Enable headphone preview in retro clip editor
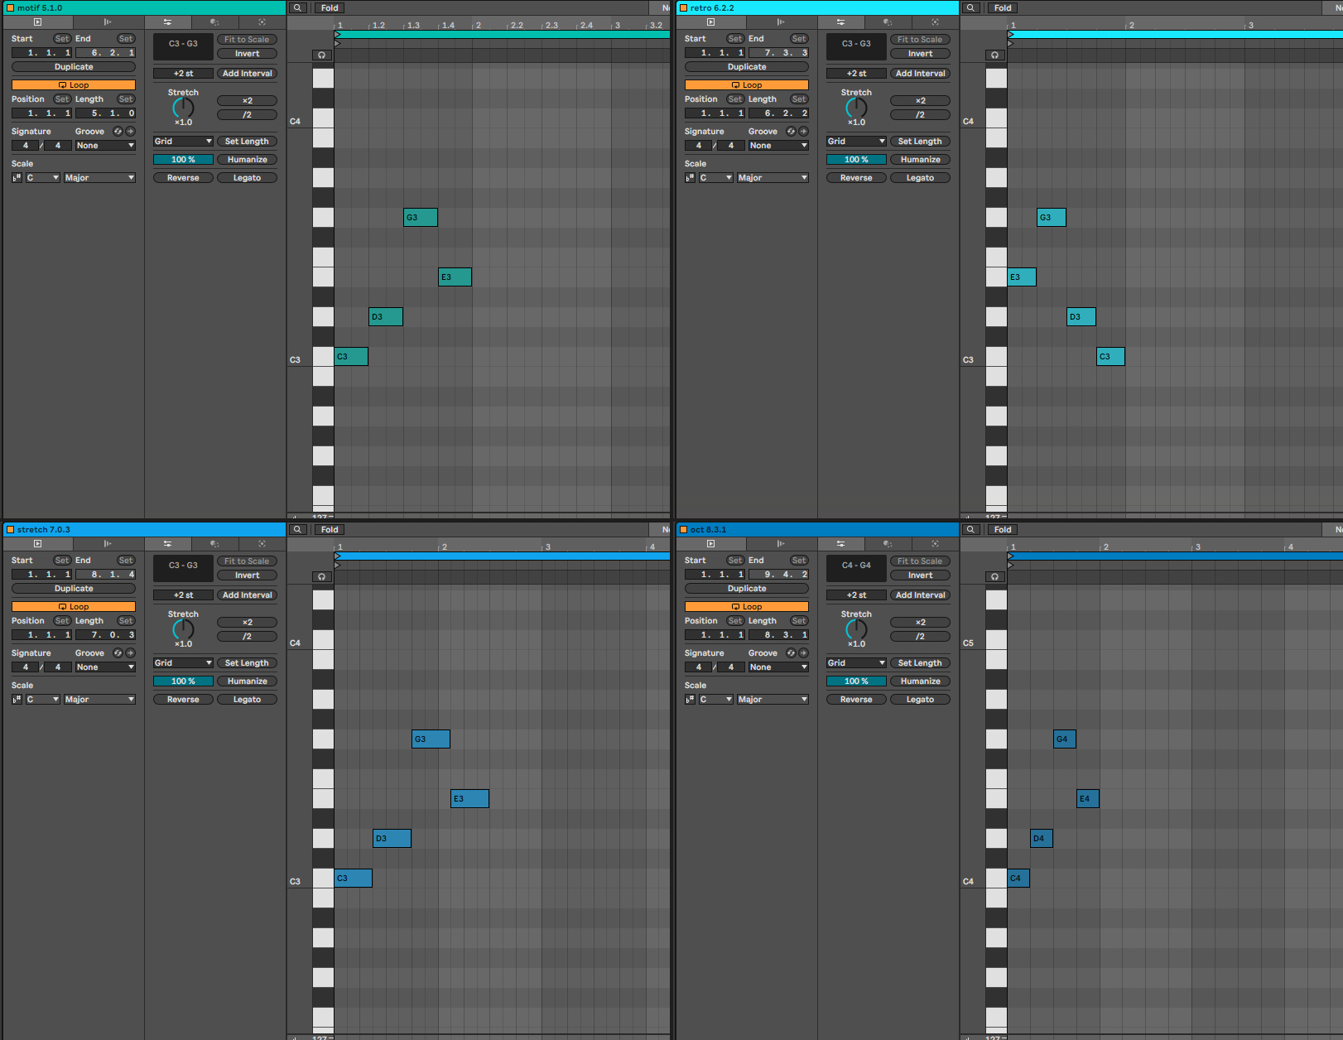The width and height of the screenshot is (1343, 1040). 995,55
